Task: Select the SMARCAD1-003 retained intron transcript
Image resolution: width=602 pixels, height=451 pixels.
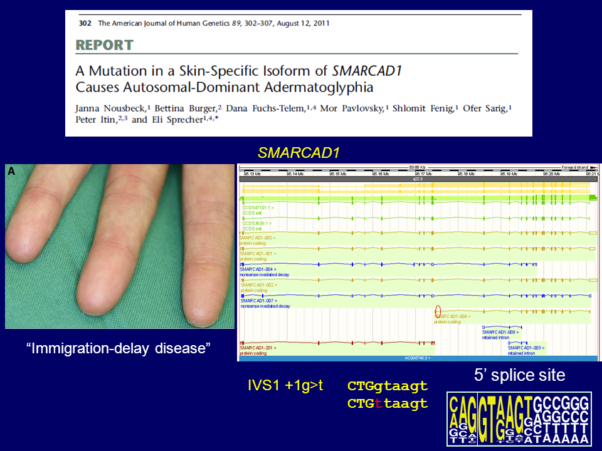Action: pyautogui.click(x=526, y=348)
